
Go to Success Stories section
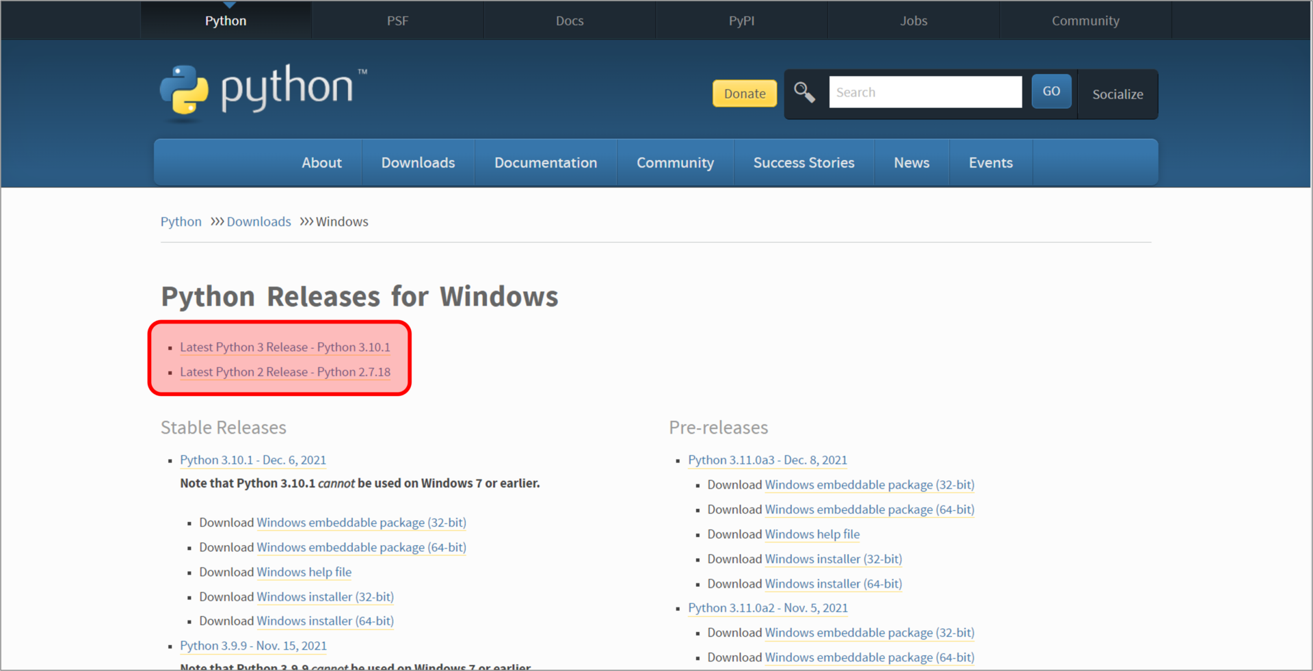point(804,163)
